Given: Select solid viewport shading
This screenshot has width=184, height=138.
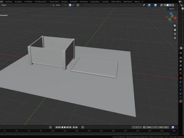Looking at the screenshot, I should (168, 5).
